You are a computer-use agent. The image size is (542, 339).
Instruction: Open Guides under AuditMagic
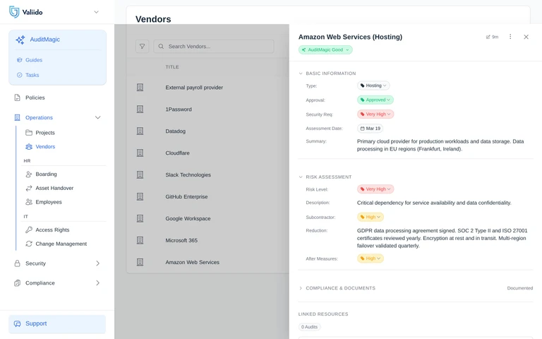pyautogui.click(x=34, y=60)
